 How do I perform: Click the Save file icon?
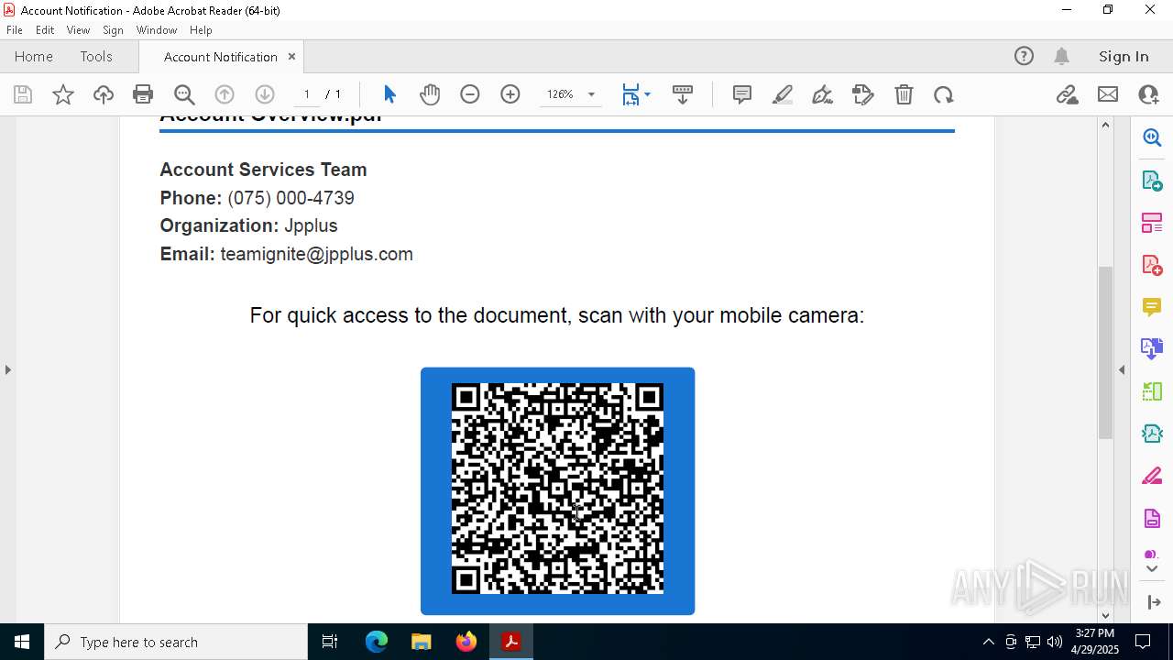23,94
